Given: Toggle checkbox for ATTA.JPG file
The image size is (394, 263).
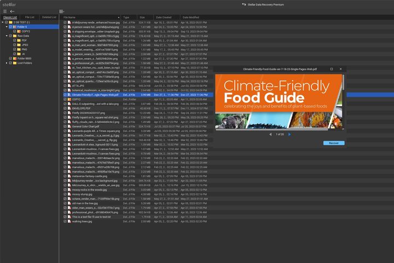Looking at the screenshot, I should click(x=65, y=86).
